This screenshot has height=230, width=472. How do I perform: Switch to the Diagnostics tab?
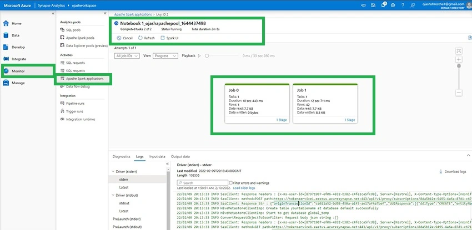pos(121,156)
